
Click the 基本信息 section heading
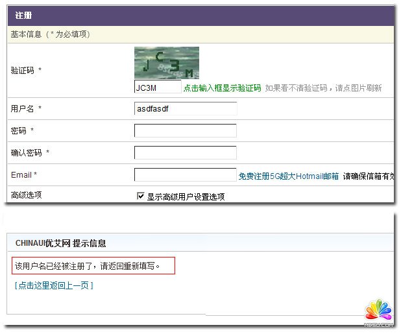click(50, 34)
